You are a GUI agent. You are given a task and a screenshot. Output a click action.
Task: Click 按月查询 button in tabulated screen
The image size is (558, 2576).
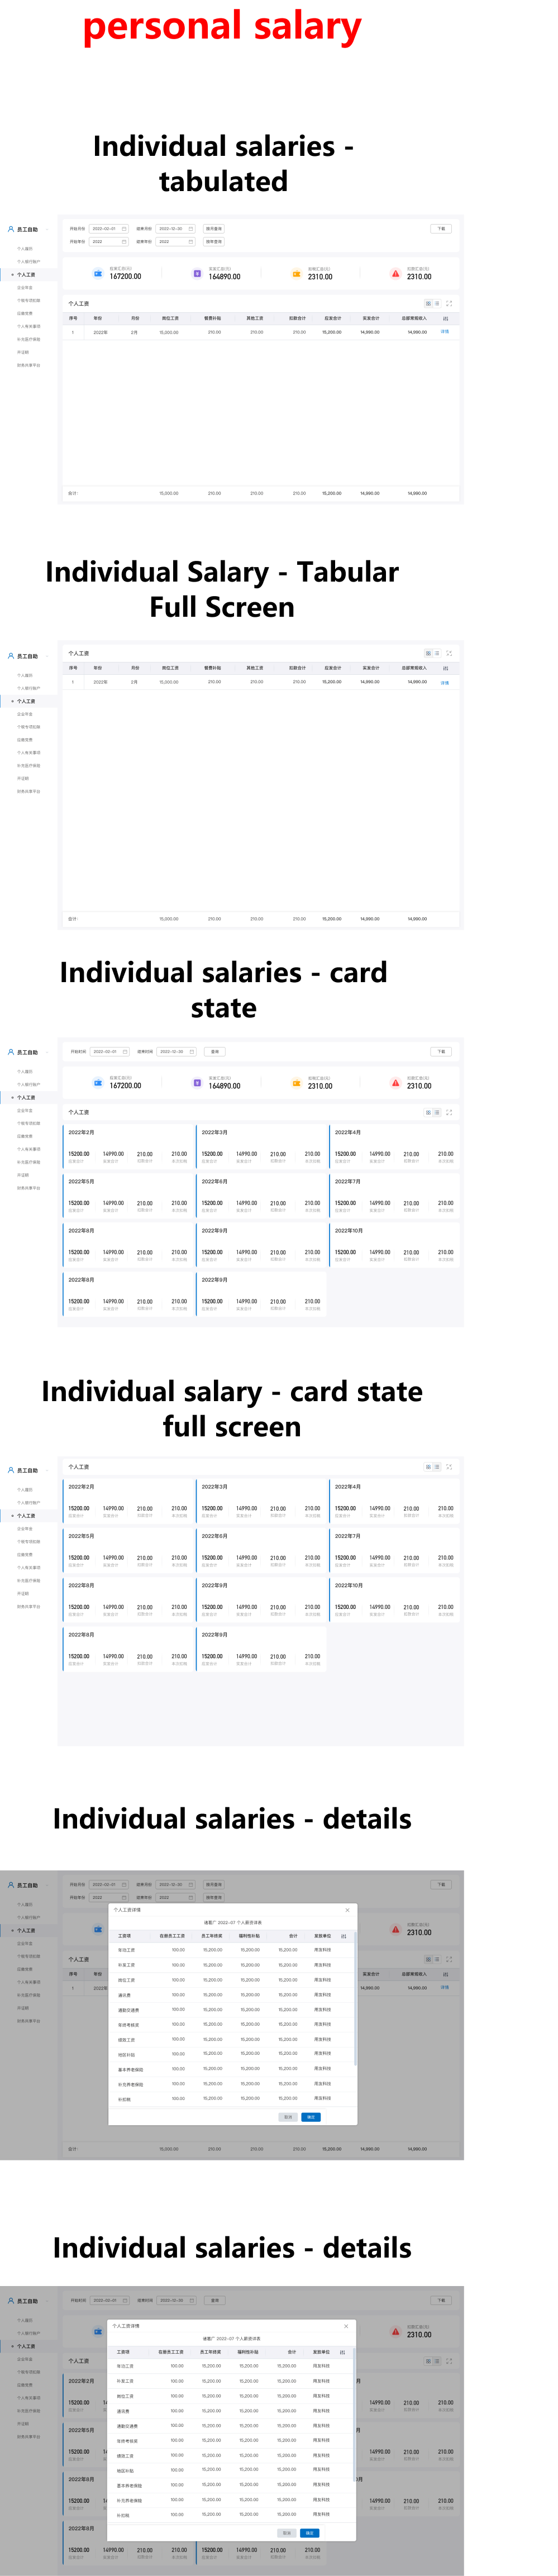click(214, 229)
